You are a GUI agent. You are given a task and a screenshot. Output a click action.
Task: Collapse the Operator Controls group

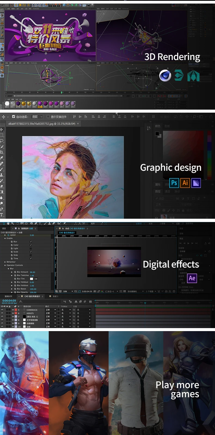[5, 265]
